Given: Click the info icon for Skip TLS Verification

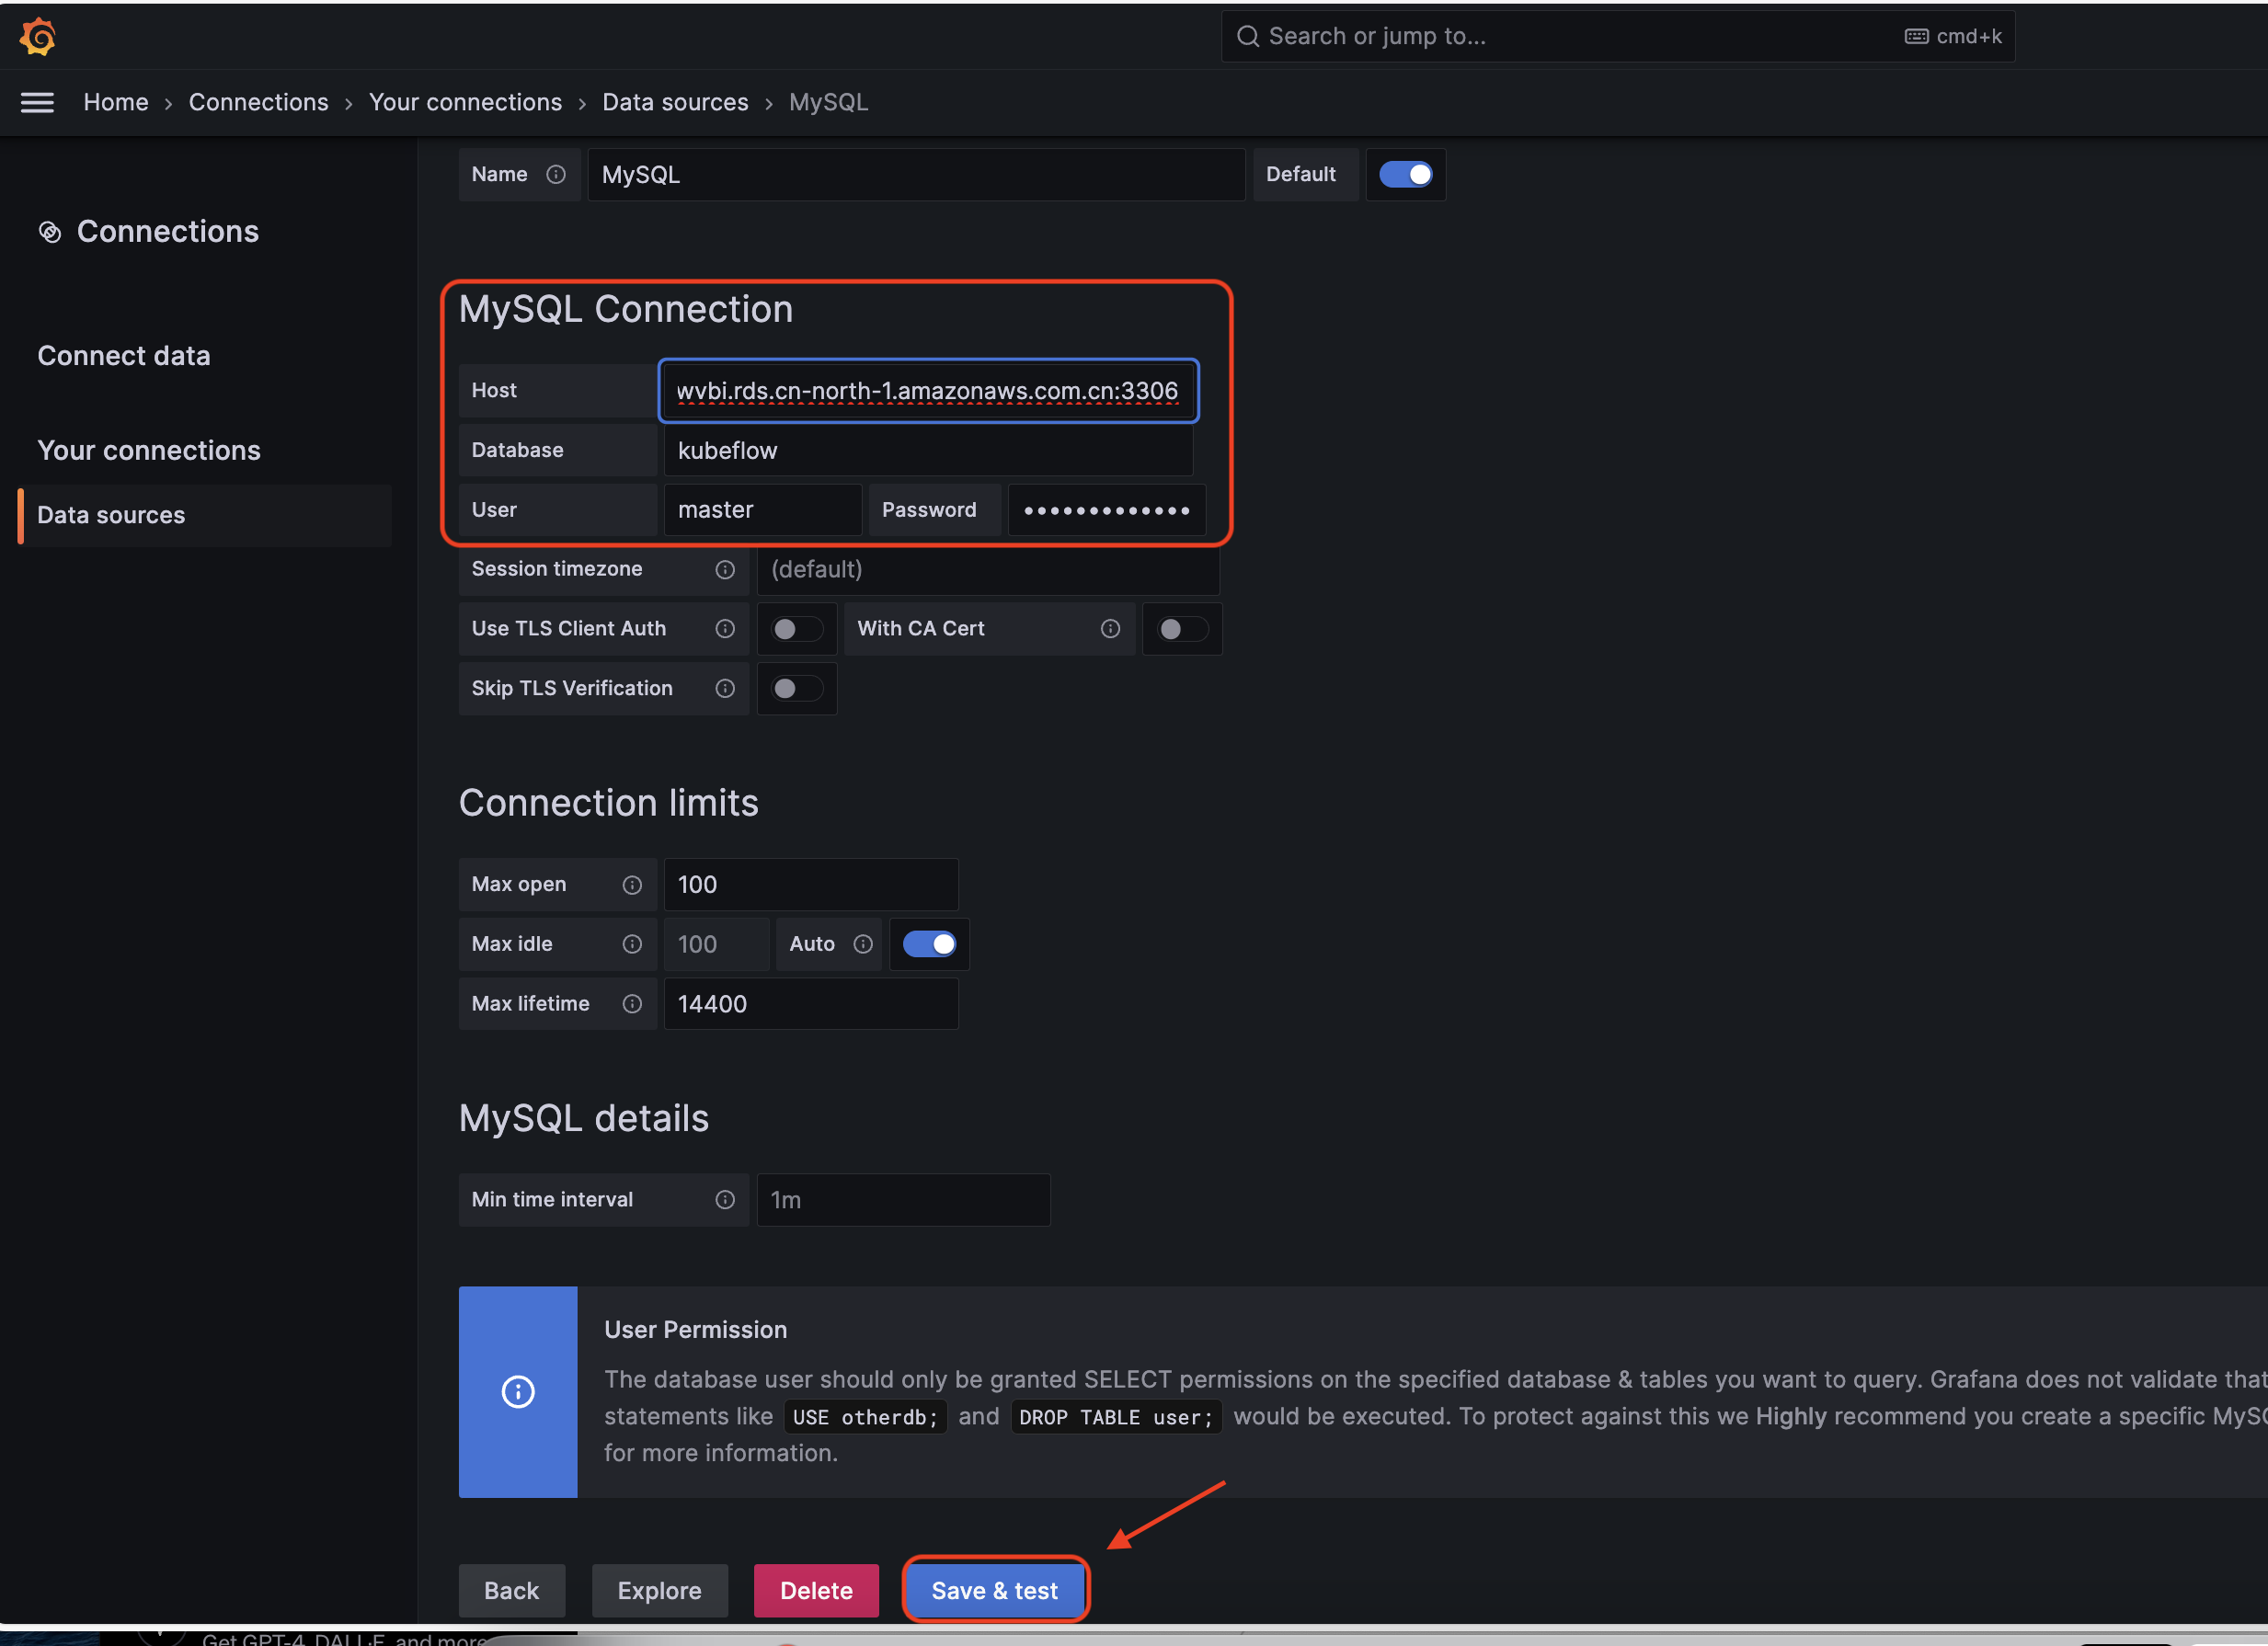Looking at the screenshot, I should point(725,689).
